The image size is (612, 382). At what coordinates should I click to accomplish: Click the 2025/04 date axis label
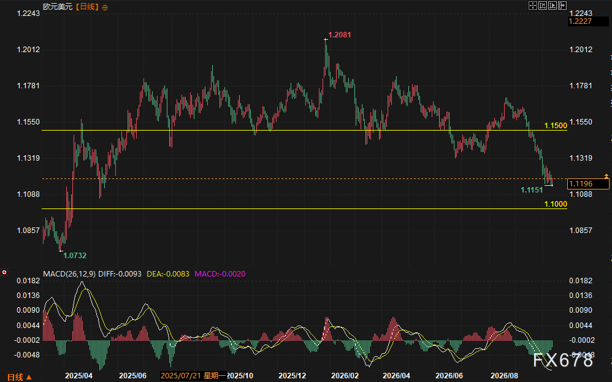point(79,376)
